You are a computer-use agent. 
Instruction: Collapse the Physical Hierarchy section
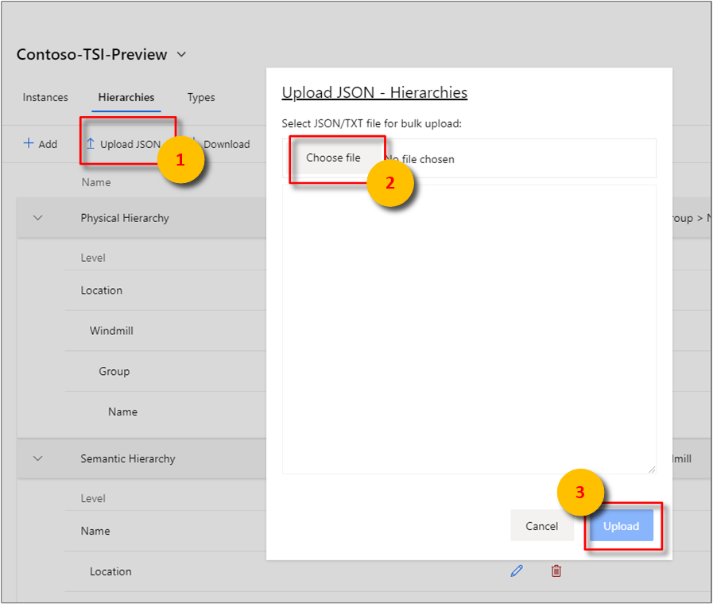pyautogui.click(x=38, y=217)
